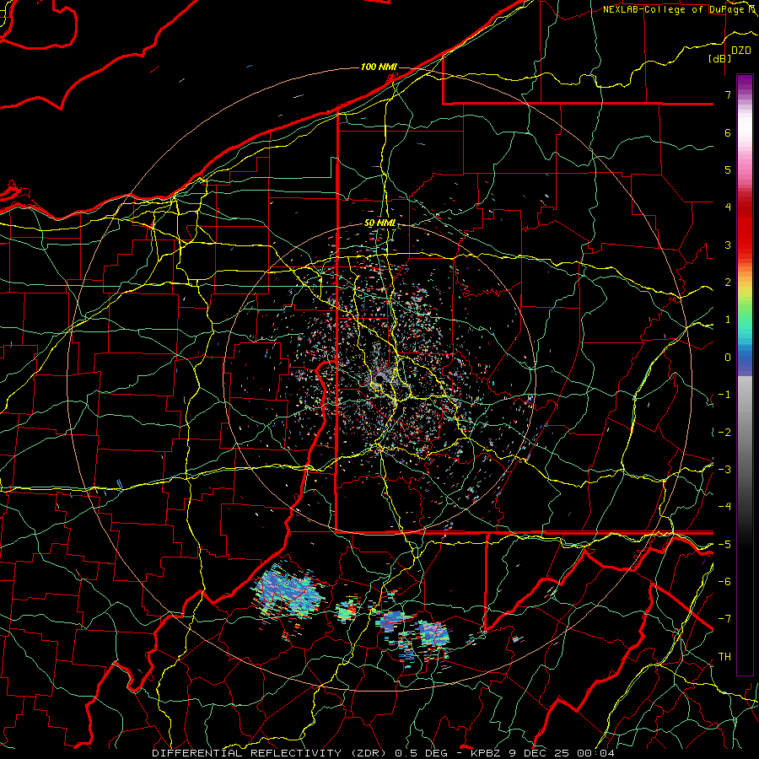Select the "3" value on the dB scale

(728, 245)
